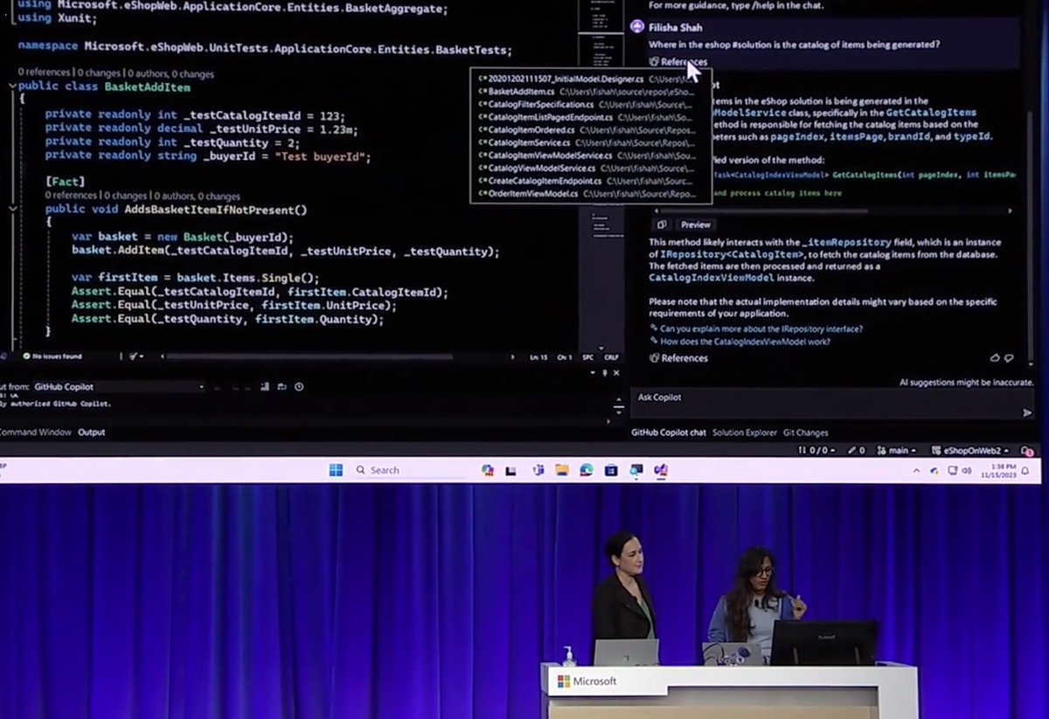Open the volume control in the system tray

[967, 471]
